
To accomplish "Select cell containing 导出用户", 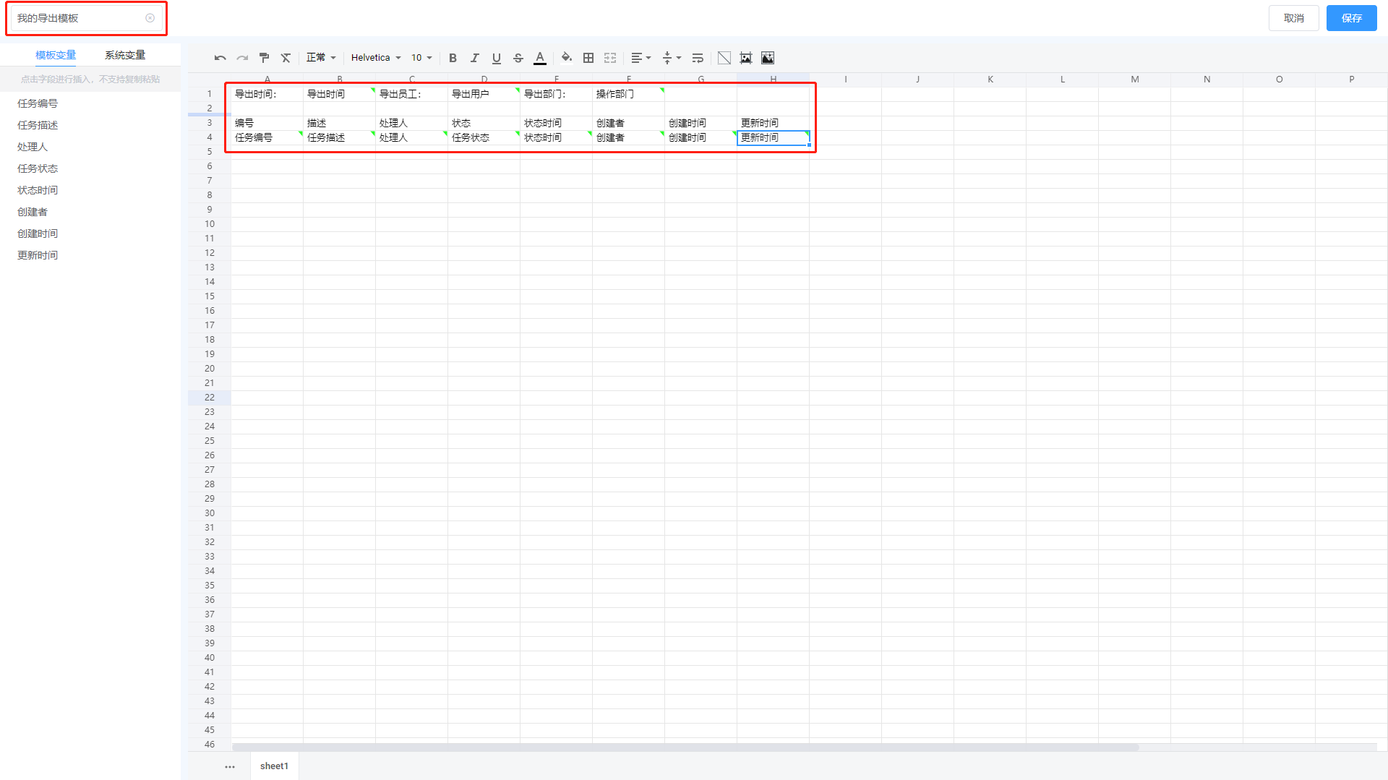I will (484, 94).
